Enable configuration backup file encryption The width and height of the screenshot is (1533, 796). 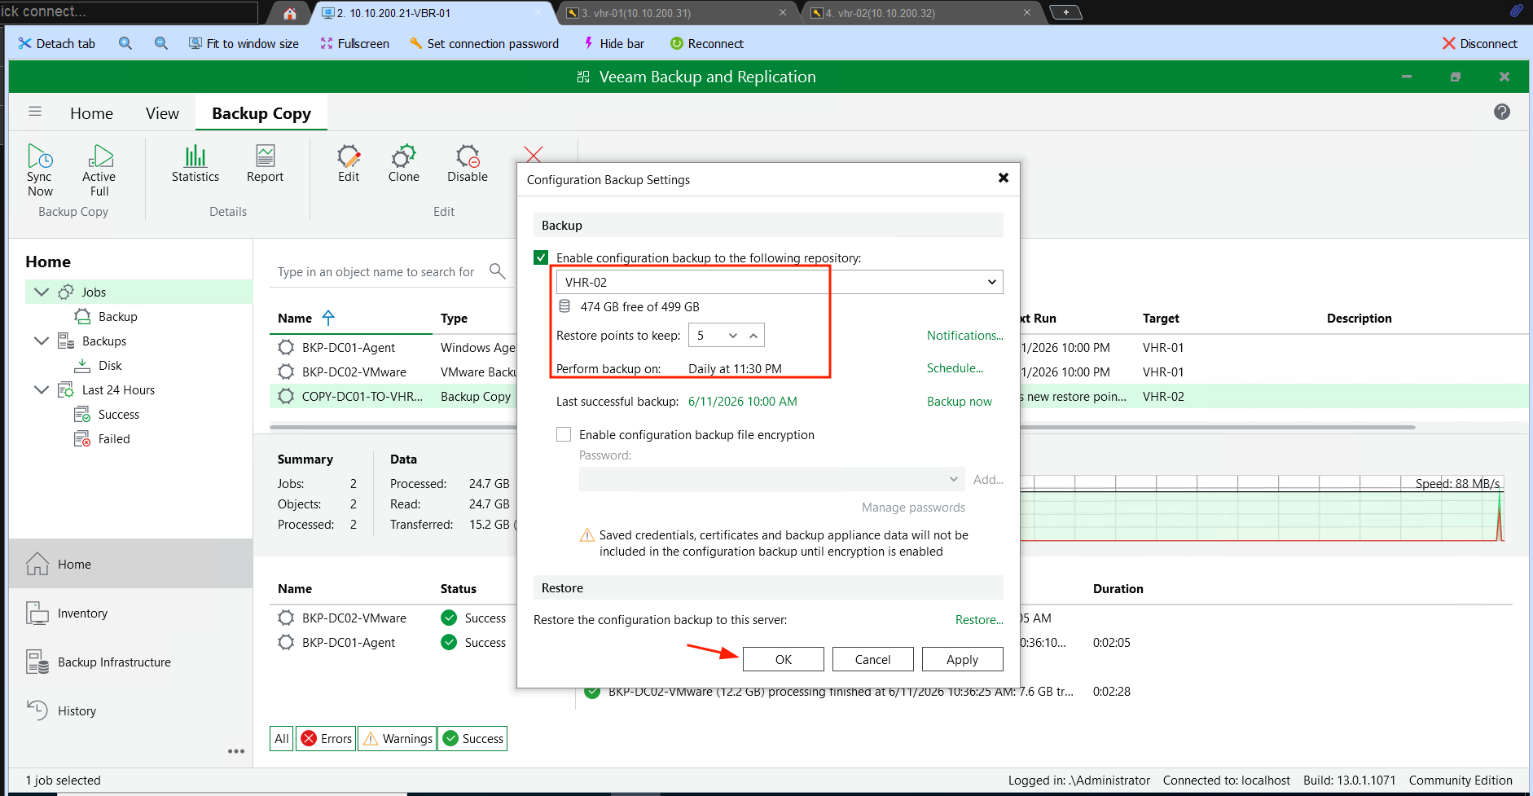pos(564,434)
